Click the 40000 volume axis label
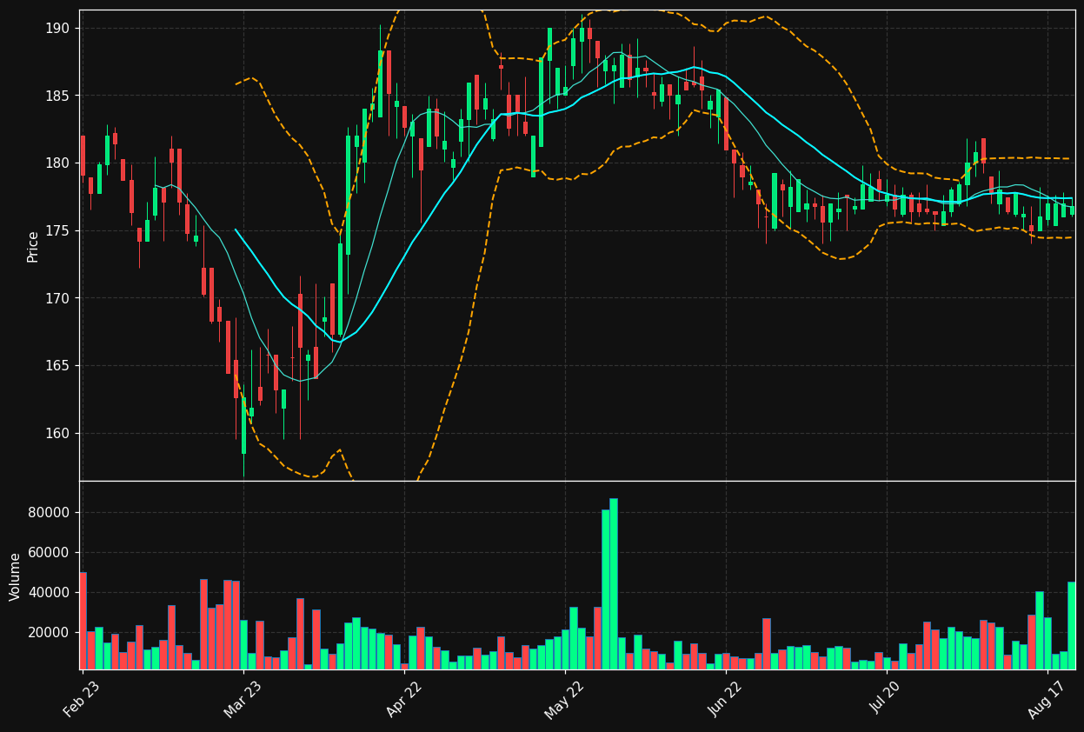 [49, 593]
